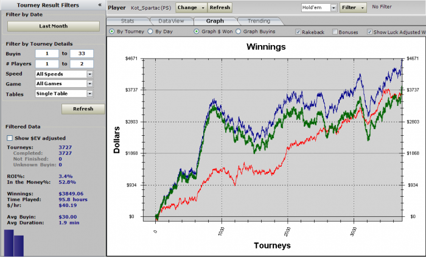Select the Graph $ Won radio button
Viewport: 426px width, 257px height.
[197, 32]
